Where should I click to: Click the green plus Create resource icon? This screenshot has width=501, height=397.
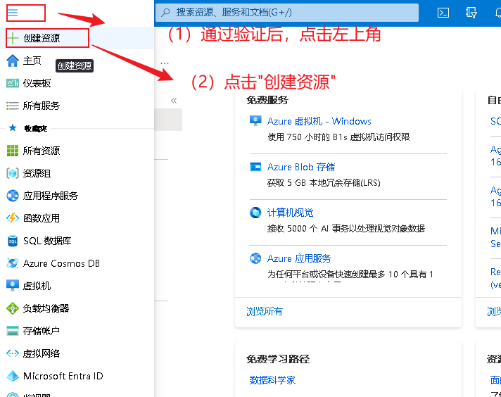(x=13, y=38)
